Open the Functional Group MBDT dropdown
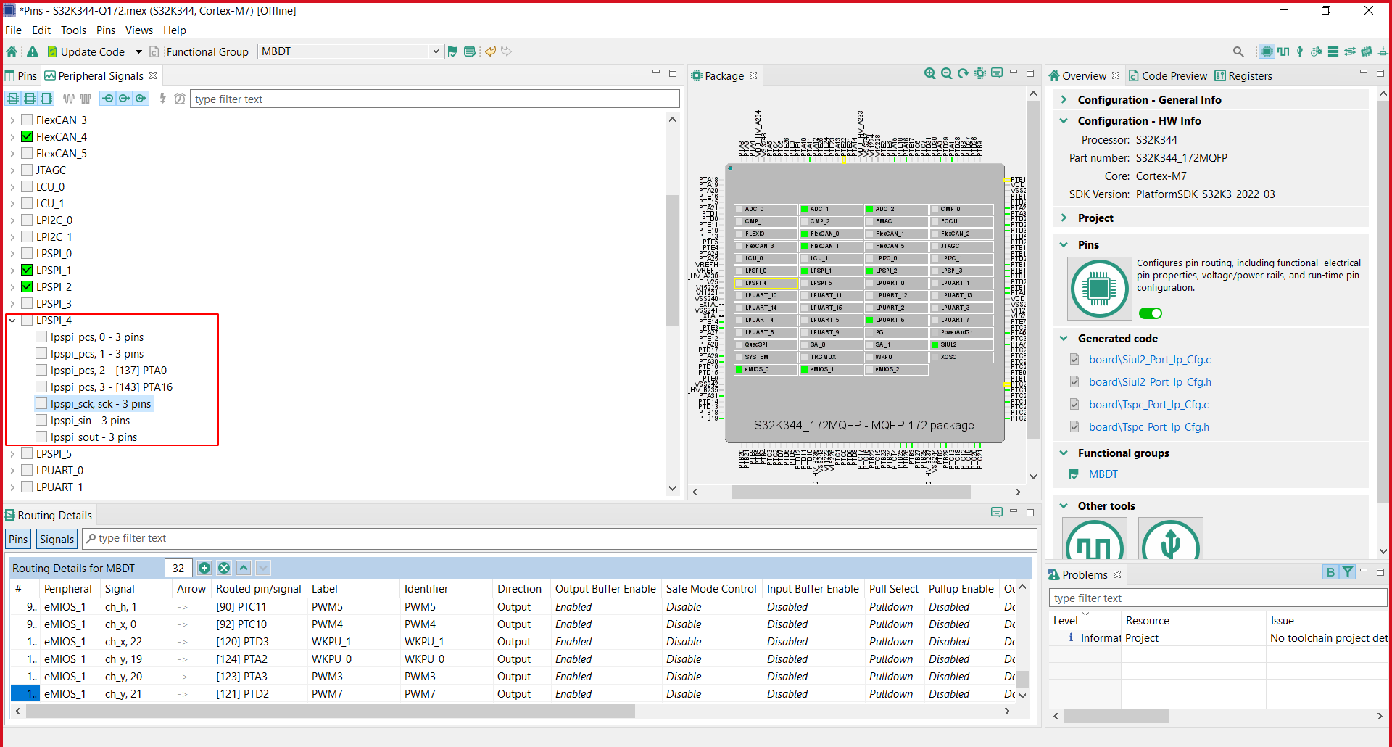Screen dimensions: 1392x747 (x=435, y=51)
